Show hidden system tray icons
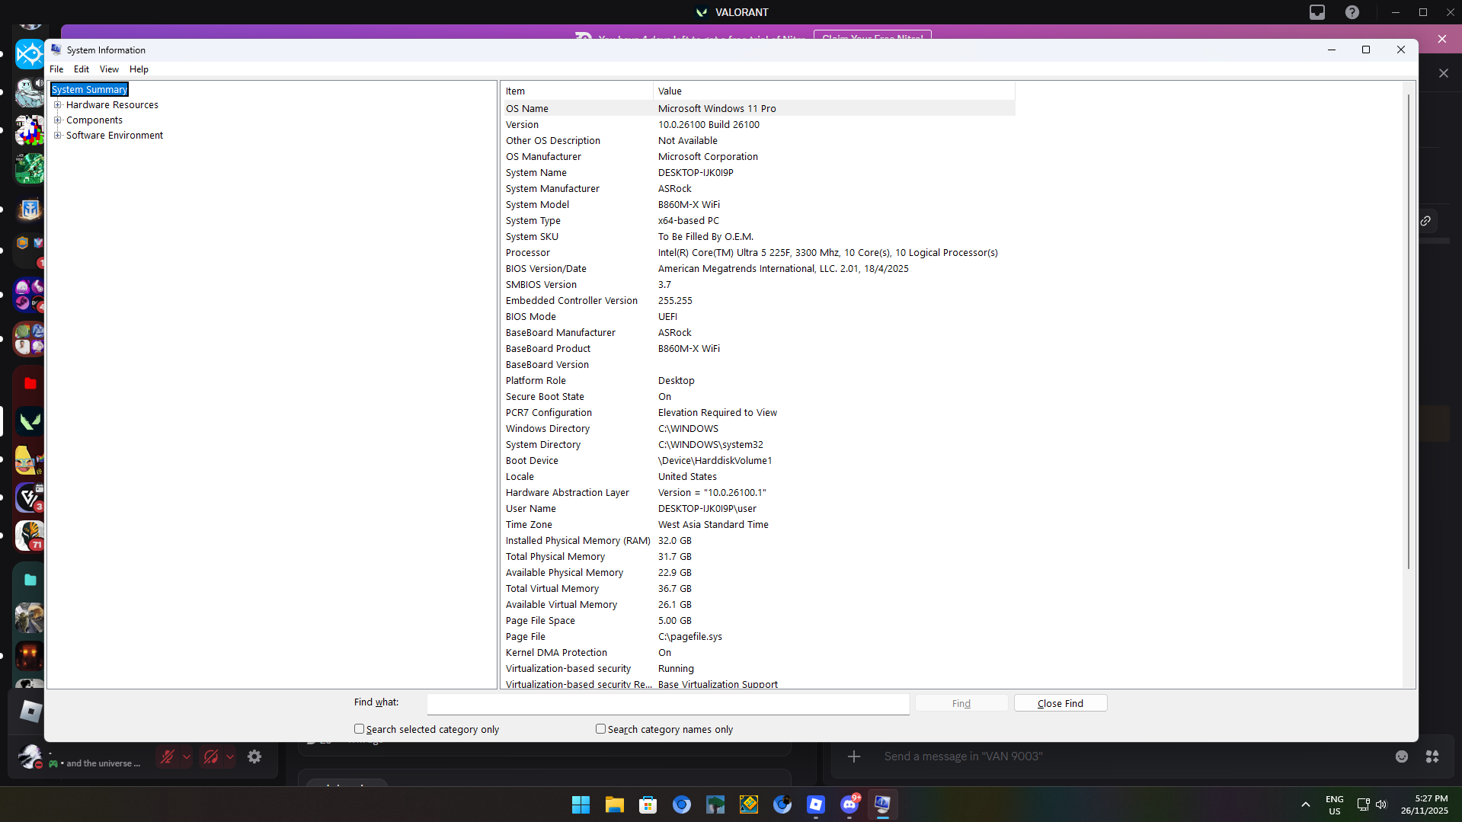This screenshot has height=822, width=1462. [x=1306, y=804]
